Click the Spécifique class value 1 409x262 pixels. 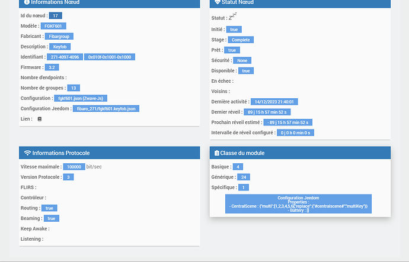(x=244, y=187)
